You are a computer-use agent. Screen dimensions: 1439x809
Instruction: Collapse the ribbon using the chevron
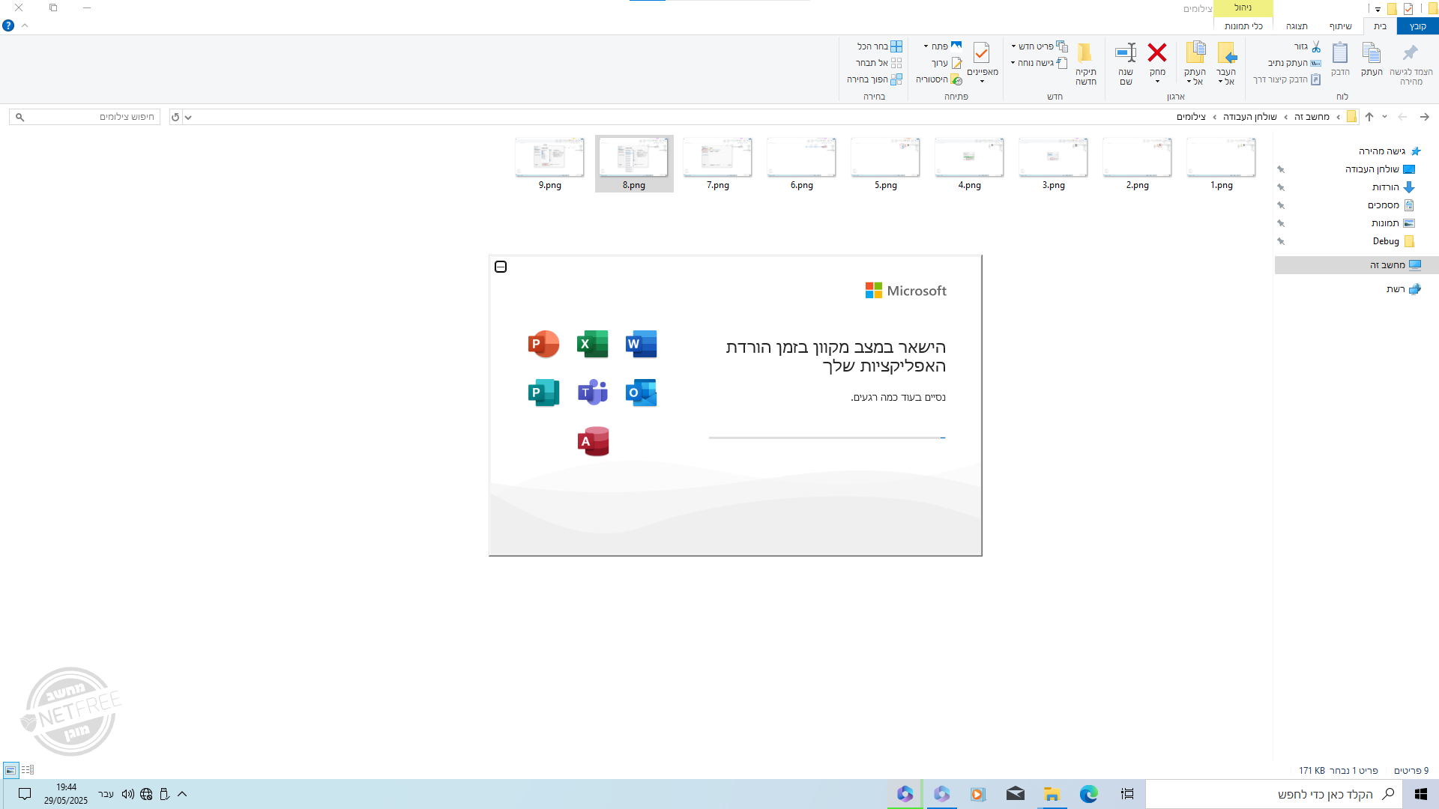pos(25,25)
